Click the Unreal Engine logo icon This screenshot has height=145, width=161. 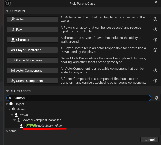pyautogui.click(x=8, y=3)
